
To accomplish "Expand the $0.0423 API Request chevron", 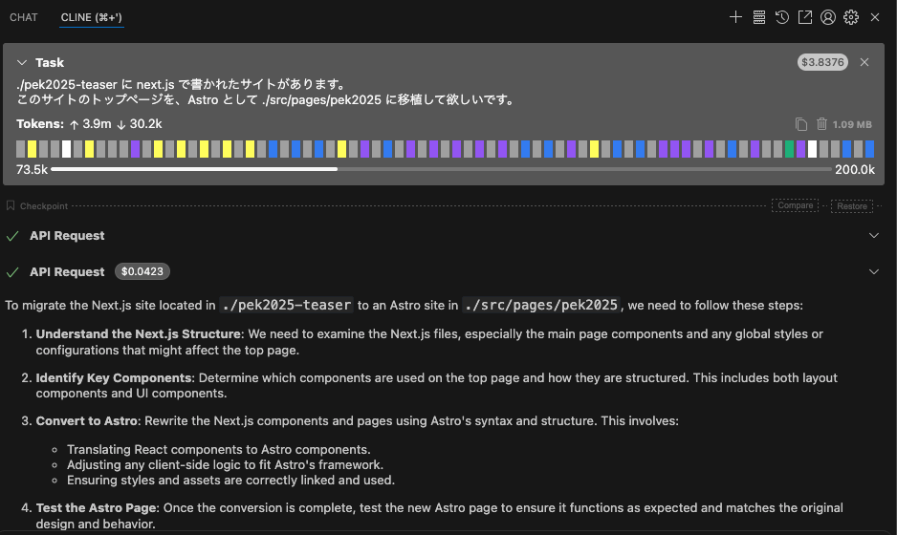I will pyautogui.click(x=873, y=272).
